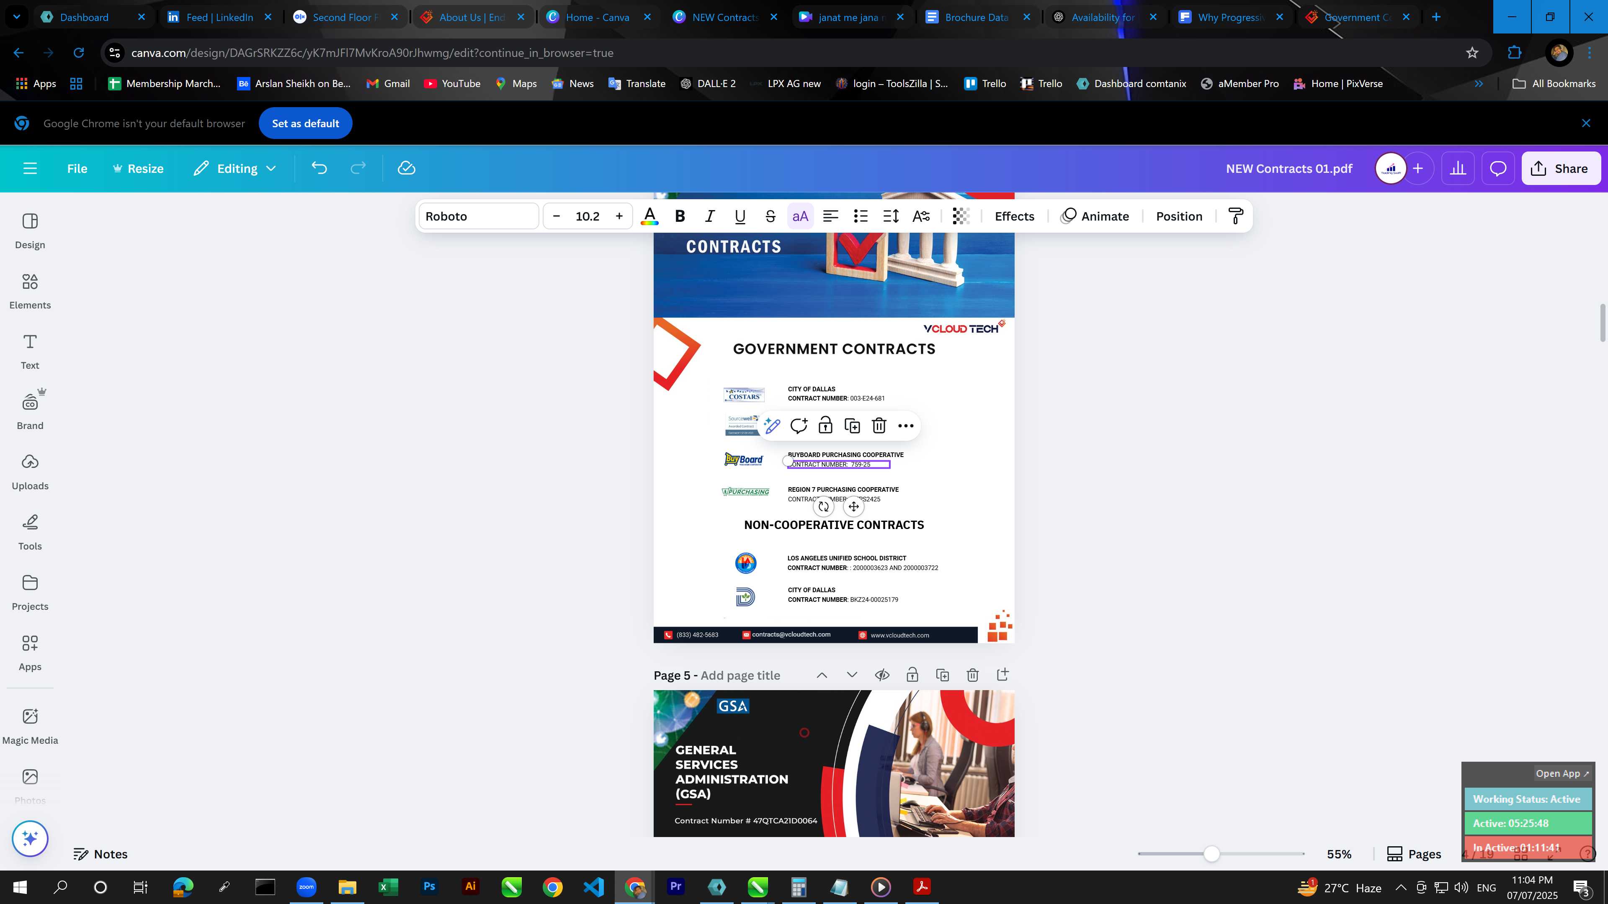Open the Uploads panel

[30, 472]
